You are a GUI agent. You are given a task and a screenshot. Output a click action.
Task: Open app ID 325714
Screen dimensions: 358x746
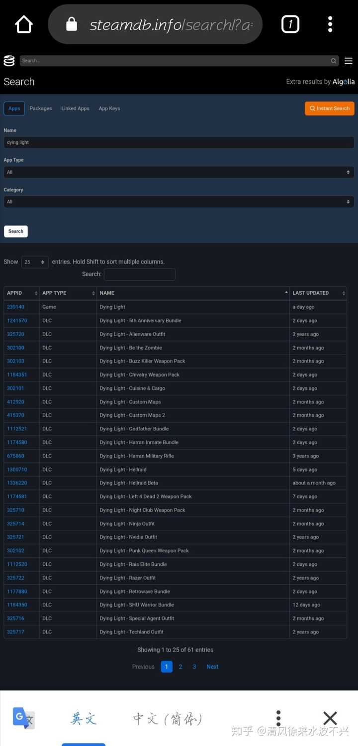[16, 524]
